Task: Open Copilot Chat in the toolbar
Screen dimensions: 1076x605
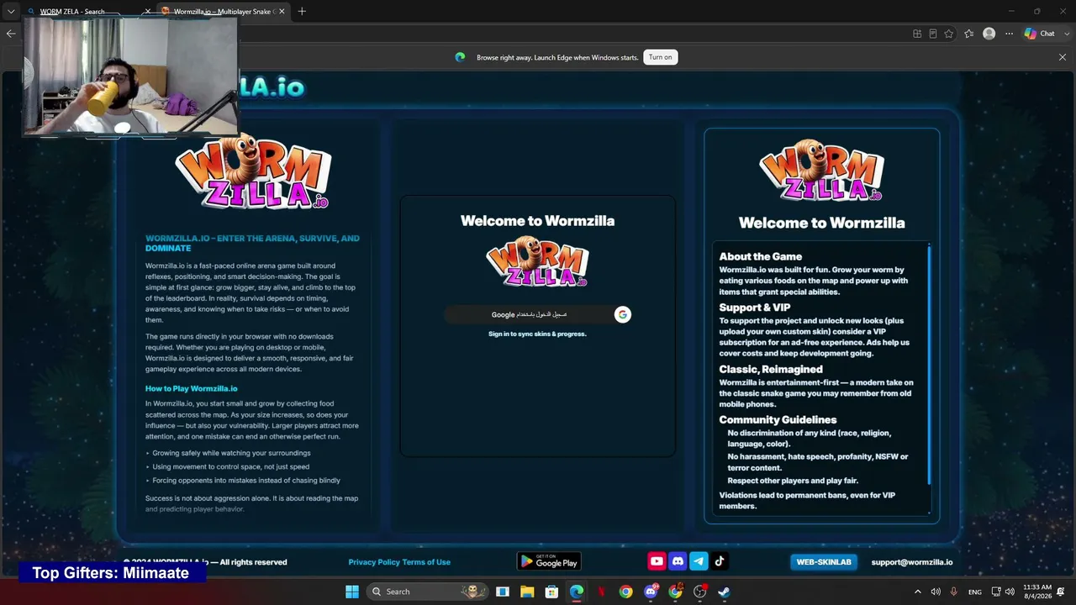Action: (1039, 34)
